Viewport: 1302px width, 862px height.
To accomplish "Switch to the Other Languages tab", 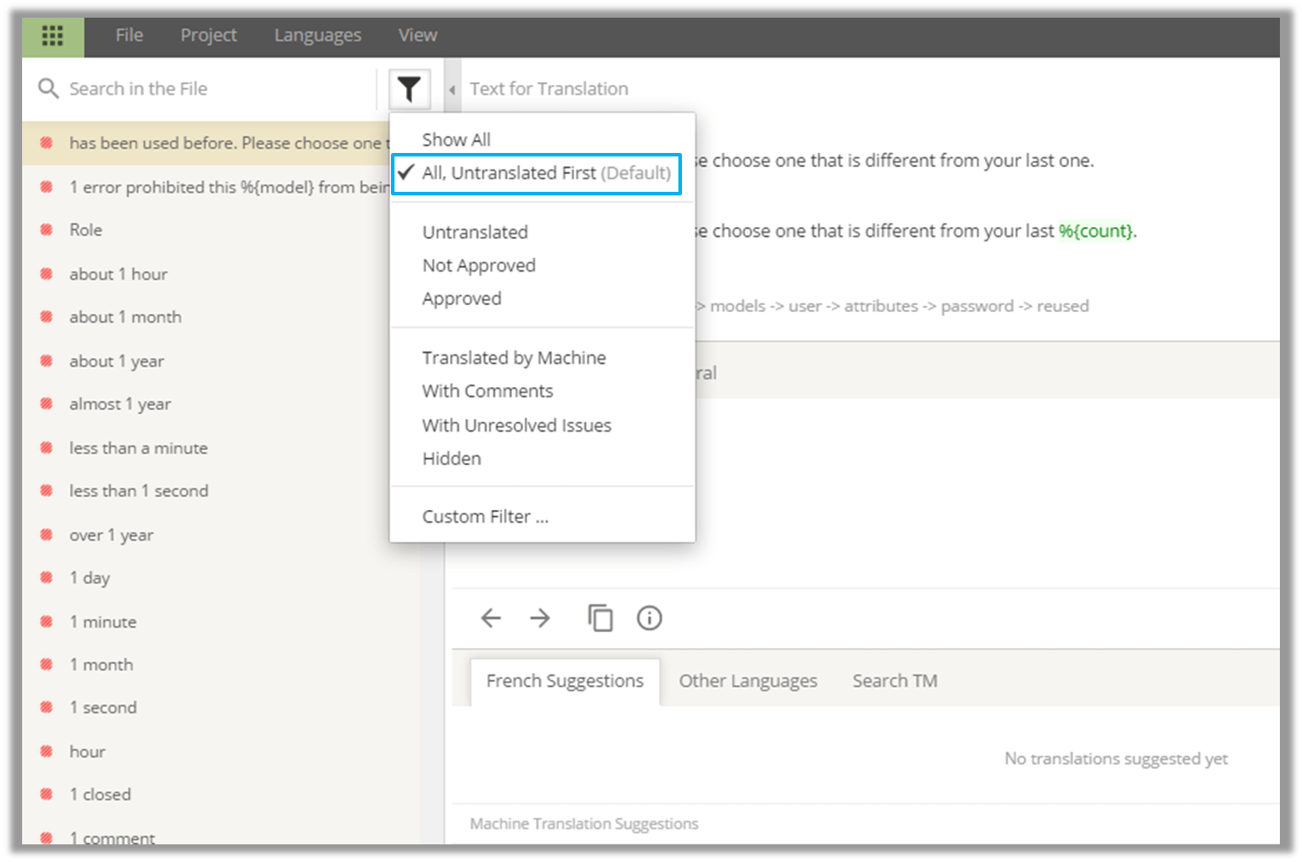I will [747, 681].
